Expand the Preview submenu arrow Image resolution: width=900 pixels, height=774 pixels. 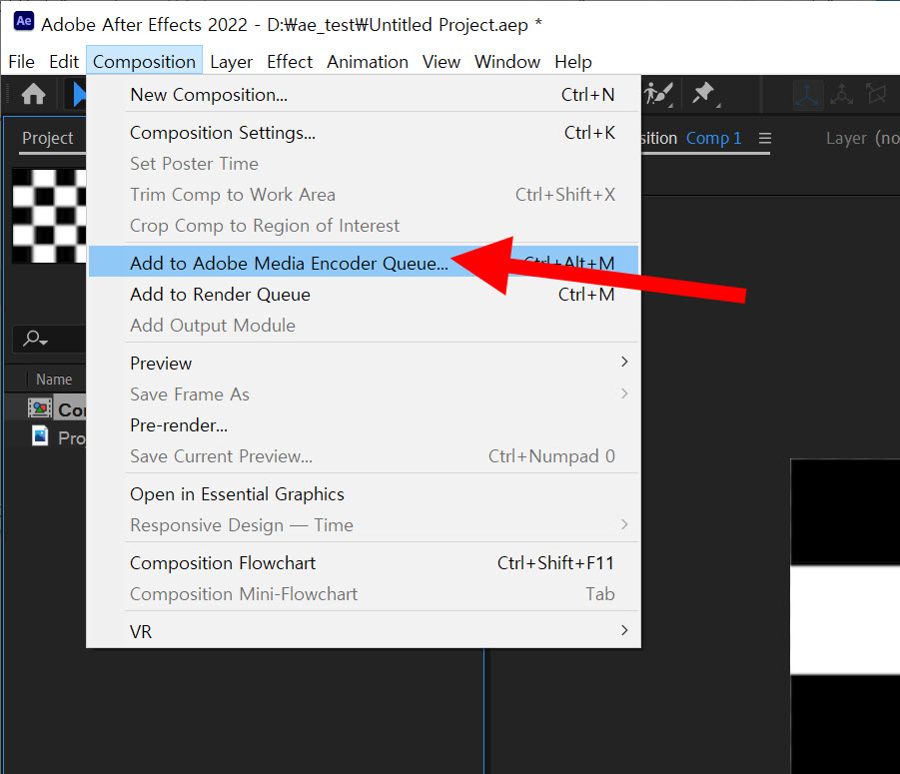point(624,363)
